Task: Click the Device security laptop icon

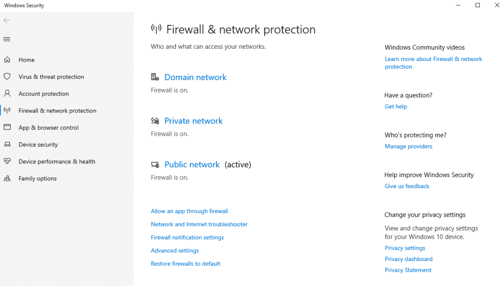Action: 7,145
